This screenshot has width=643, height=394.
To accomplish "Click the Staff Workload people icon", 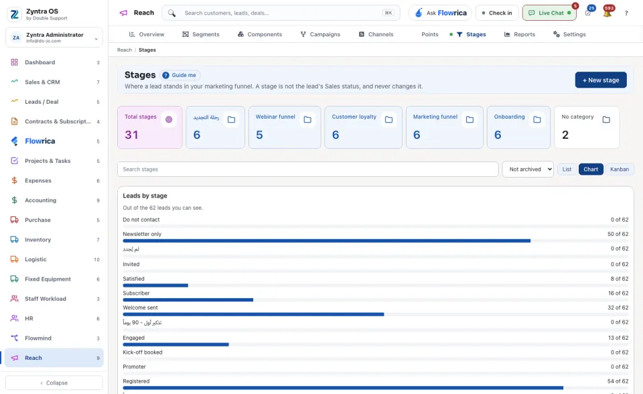I will click(14, 299).
